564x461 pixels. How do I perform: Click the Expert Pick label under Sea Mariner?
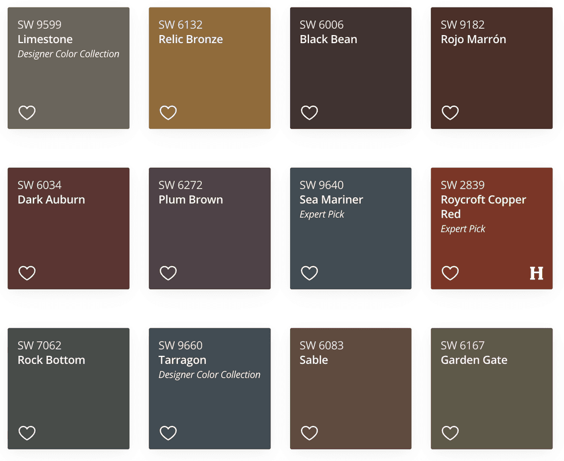322,214
